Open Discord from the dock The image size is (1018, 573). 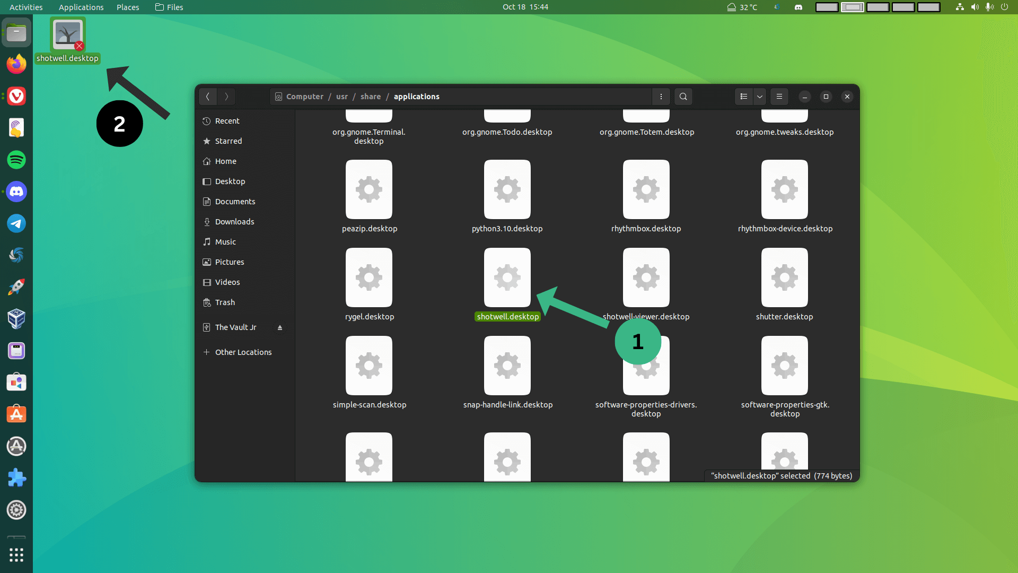16,192
